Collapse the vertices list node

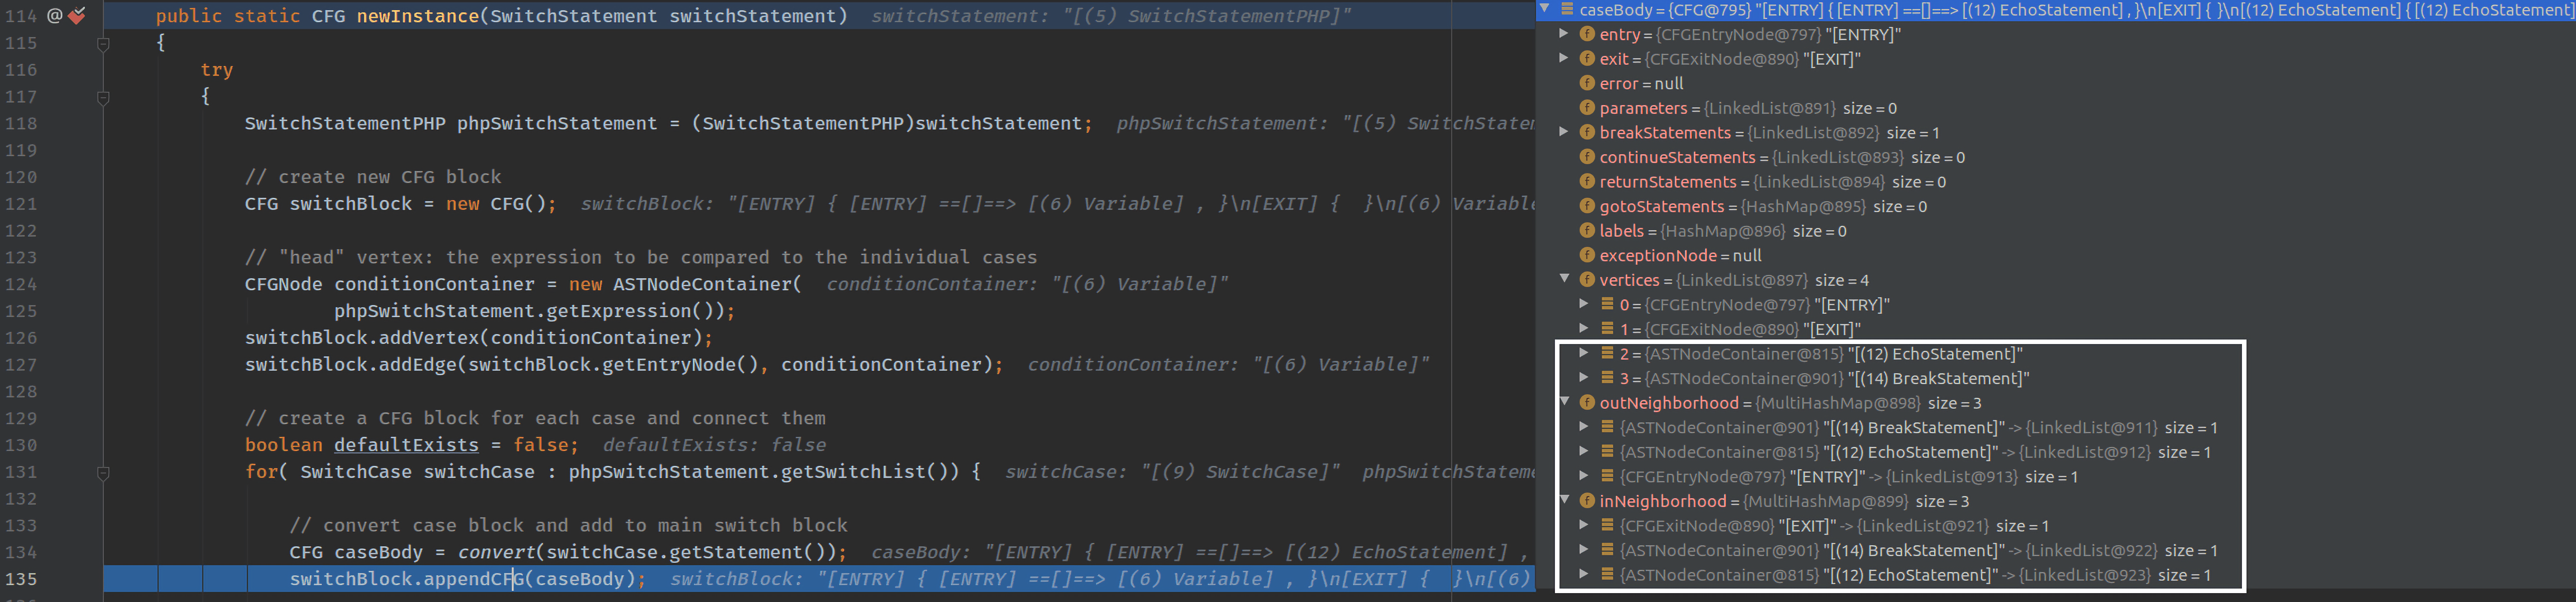pyautogui.click(x=1565, y=279)
